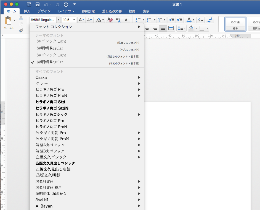Open the Paste options dropdown arrow
This screenshot has width=260, height=210.
pyautogui.click(x=14, y=21)
